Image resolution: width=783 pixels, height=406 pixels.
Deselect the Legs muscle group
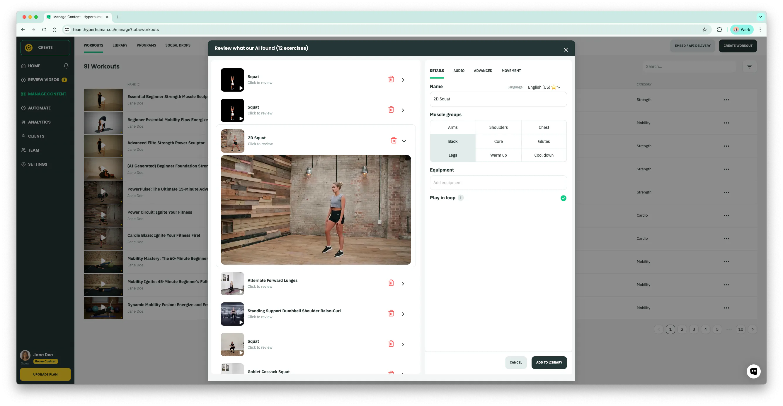point(452,155)
